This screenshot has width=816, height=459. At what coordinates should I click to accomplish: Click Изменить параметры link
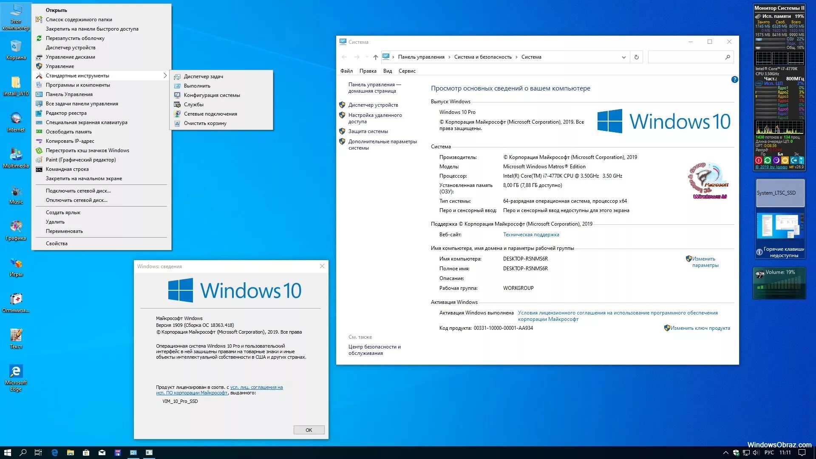tap(705, 262)
